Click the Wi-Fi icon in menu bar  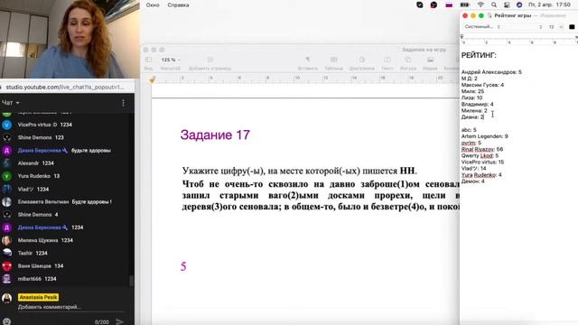(x=480, y=5)
